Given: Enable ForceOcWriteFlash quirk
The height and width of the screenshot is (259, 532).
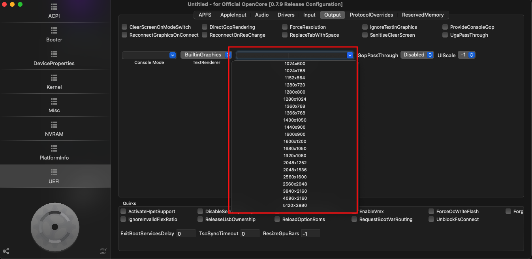Looking at the screenshot, I should point(431,212).
